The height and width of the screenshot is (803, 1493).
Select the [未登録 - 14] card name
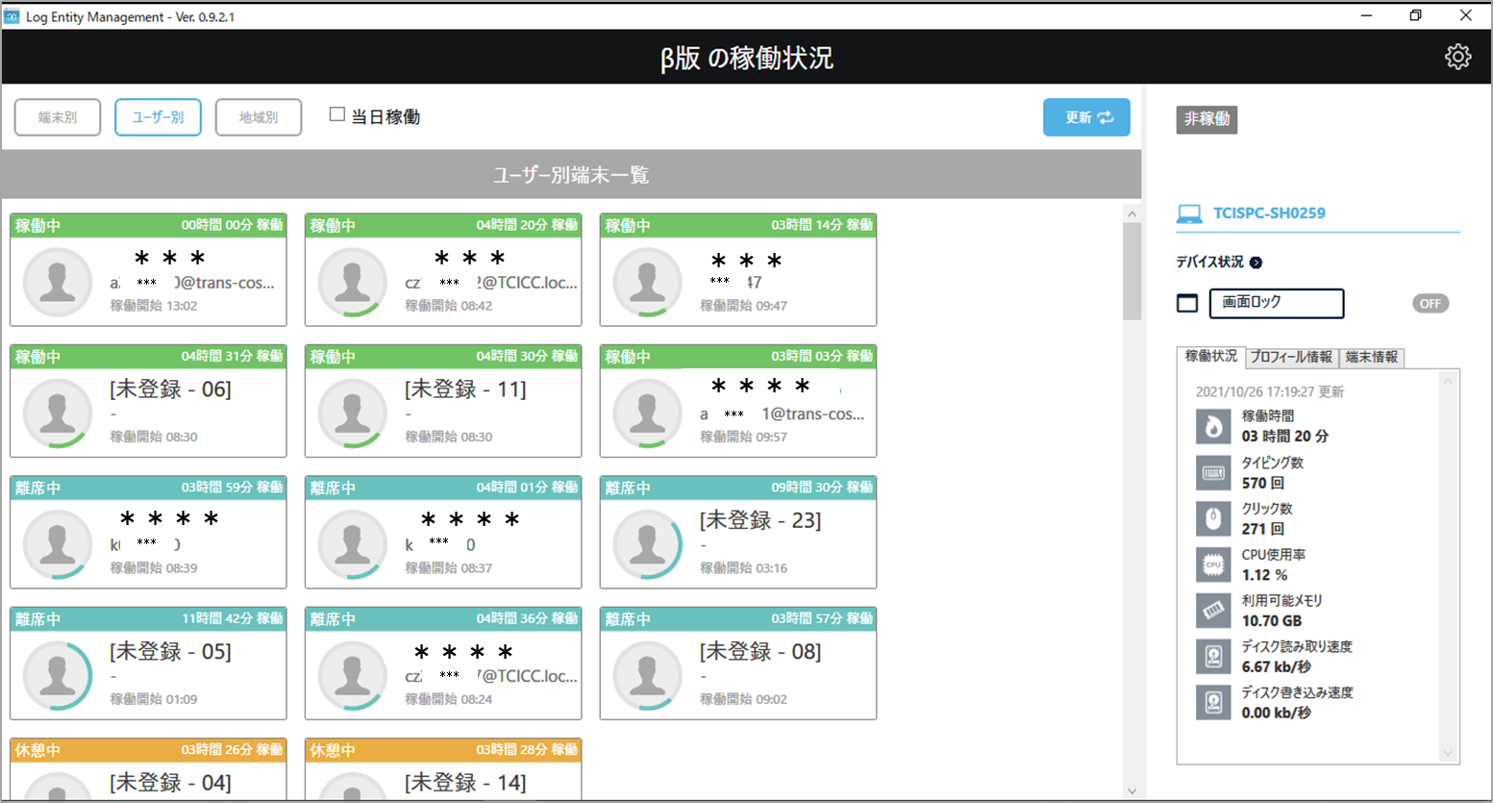pyautogui.click(x=465, y=783)
